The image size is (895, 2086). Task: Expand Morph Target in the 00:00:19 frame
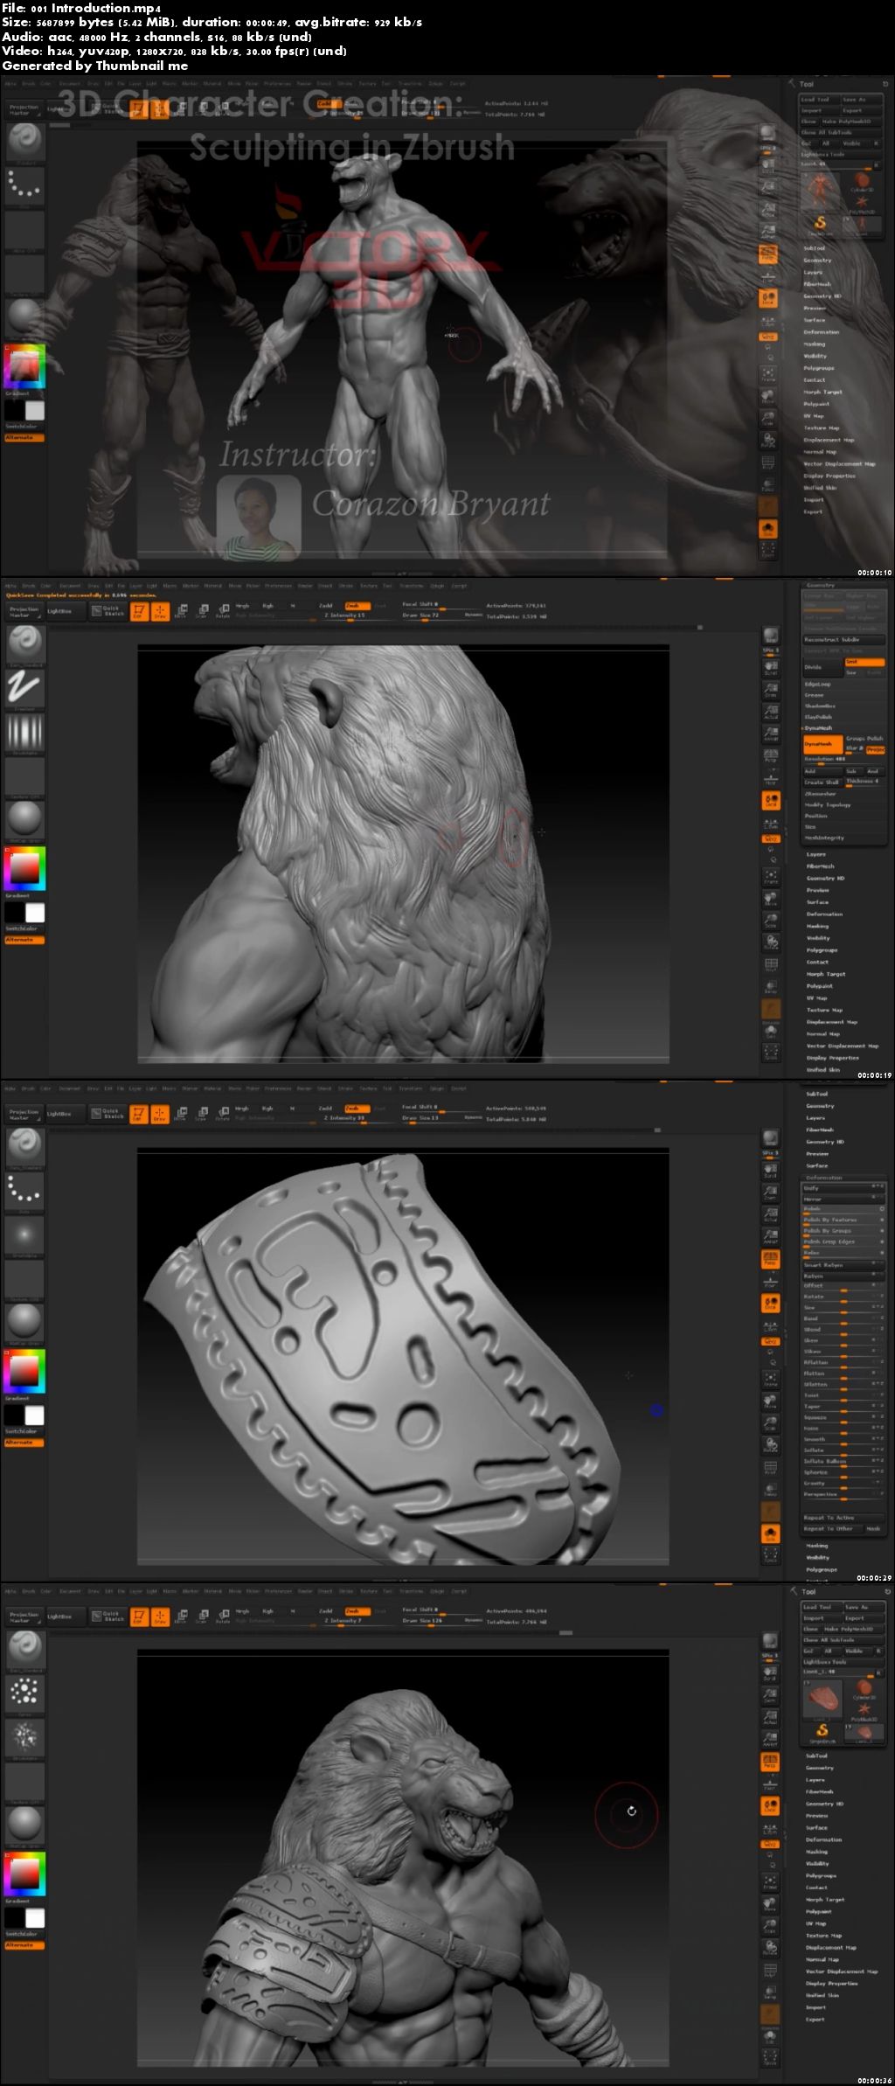[826, 974]
